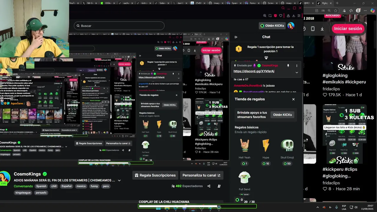Open the discord.gg/XYkferAj link

click(x=254, y=71)
